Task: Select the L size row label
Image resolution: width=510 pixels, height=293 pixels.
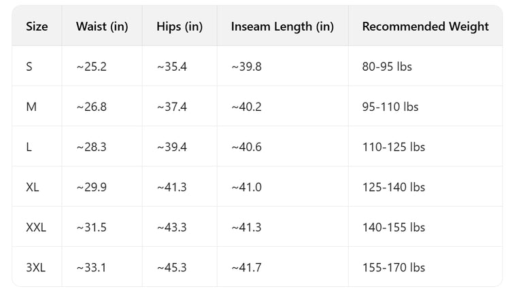Action: pyautogui.click(x=29, y=147)
